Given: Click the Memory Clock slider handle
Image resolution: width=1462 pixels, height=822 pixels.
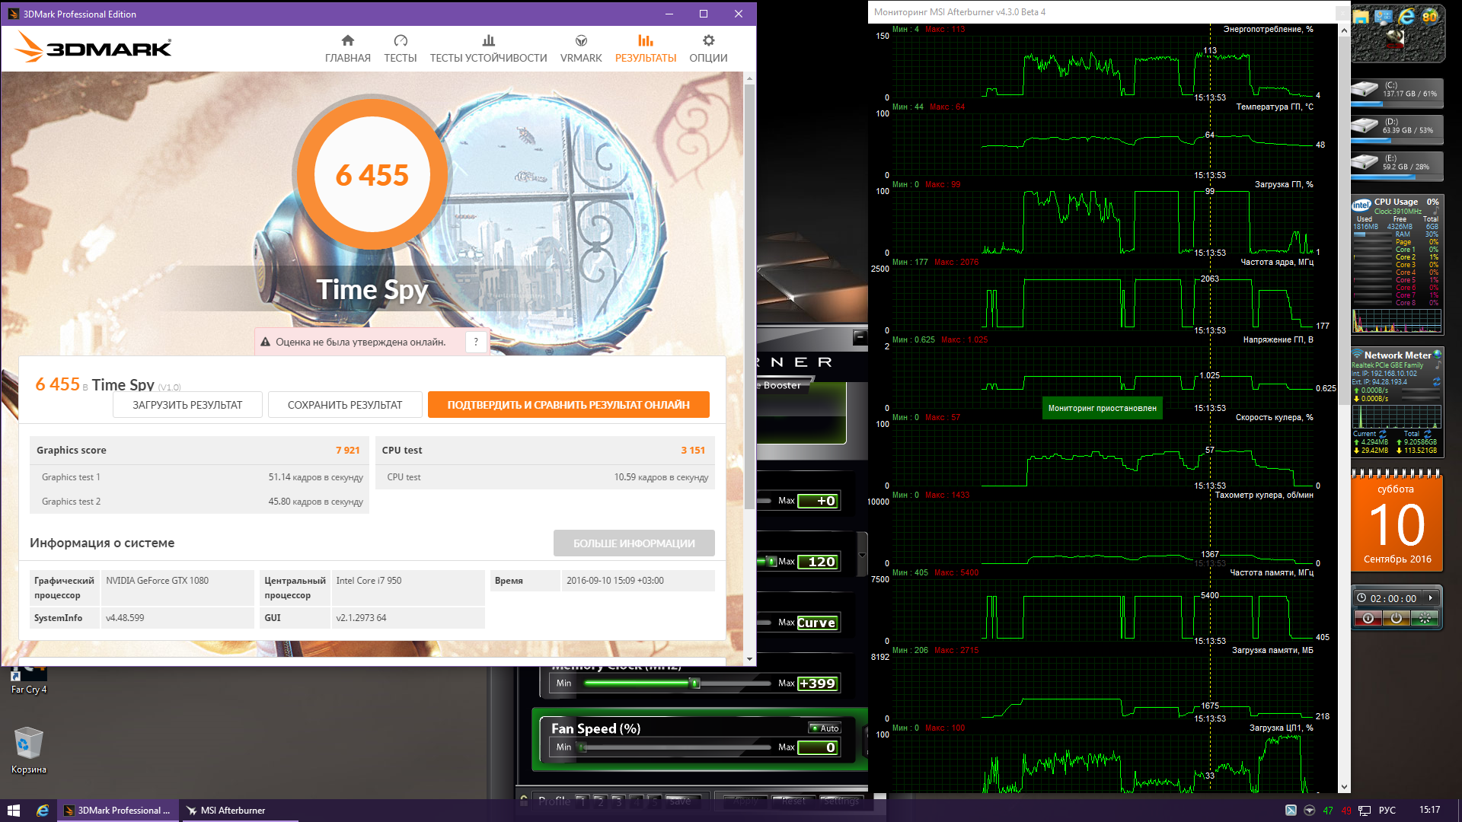Looking at the screenshot, I should click(694, 683).
